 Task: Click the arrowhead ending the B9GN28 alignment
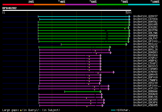(x=102, y=95)
